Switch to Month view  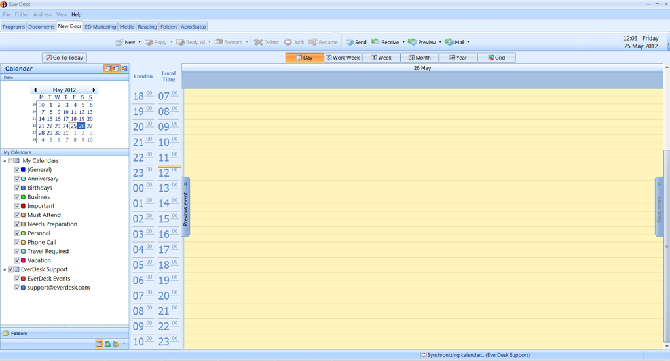coord(420,58)
